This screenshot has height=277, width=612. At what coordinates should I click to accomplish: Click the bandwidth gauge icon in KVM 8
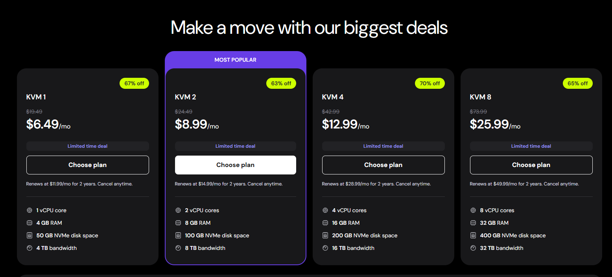(x=473, y=248)
